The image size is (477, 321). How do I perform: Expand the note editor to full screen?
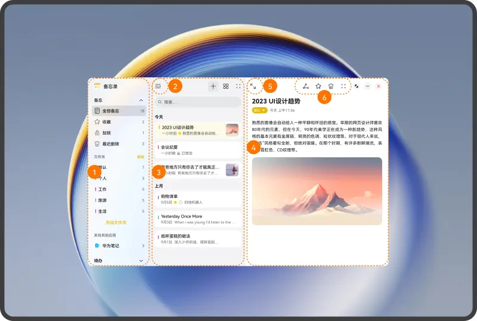tap(253, 86)
